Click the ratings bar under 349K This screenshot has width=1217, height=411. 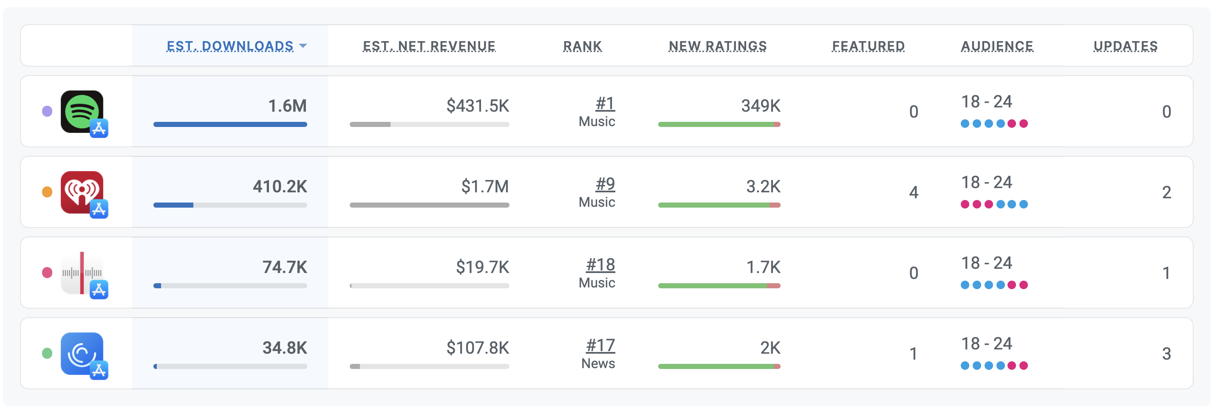[x=719, y=124]
